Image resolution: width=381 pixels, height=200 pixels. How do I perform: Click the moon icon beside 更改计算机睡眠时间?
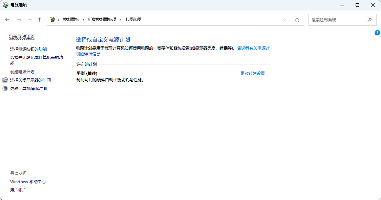(5, 88)
